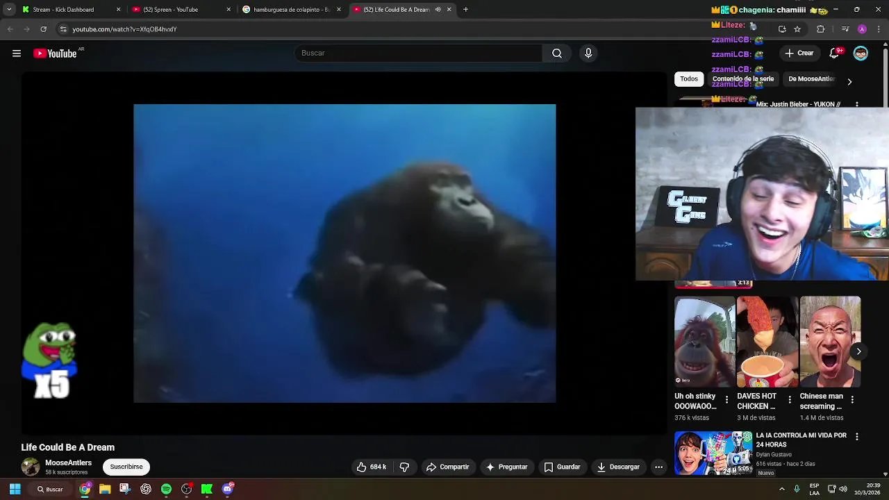Open the tab search dropdown arrow
The height and width of the screenshot is (500, 889).
point(9,10)
